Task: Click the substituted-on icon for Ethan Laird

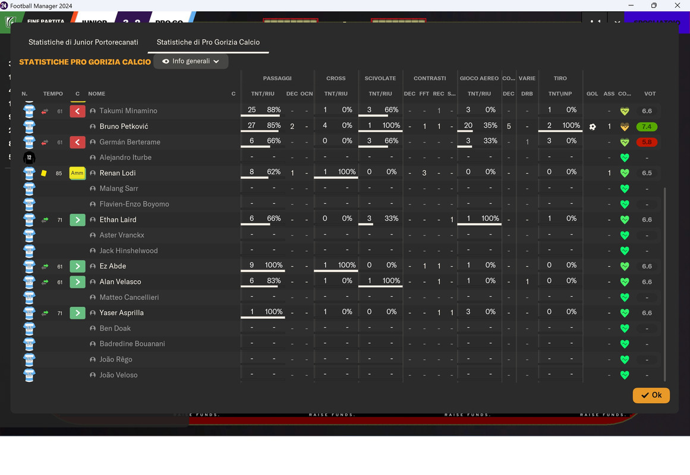Action: click(x=77, y=220)
